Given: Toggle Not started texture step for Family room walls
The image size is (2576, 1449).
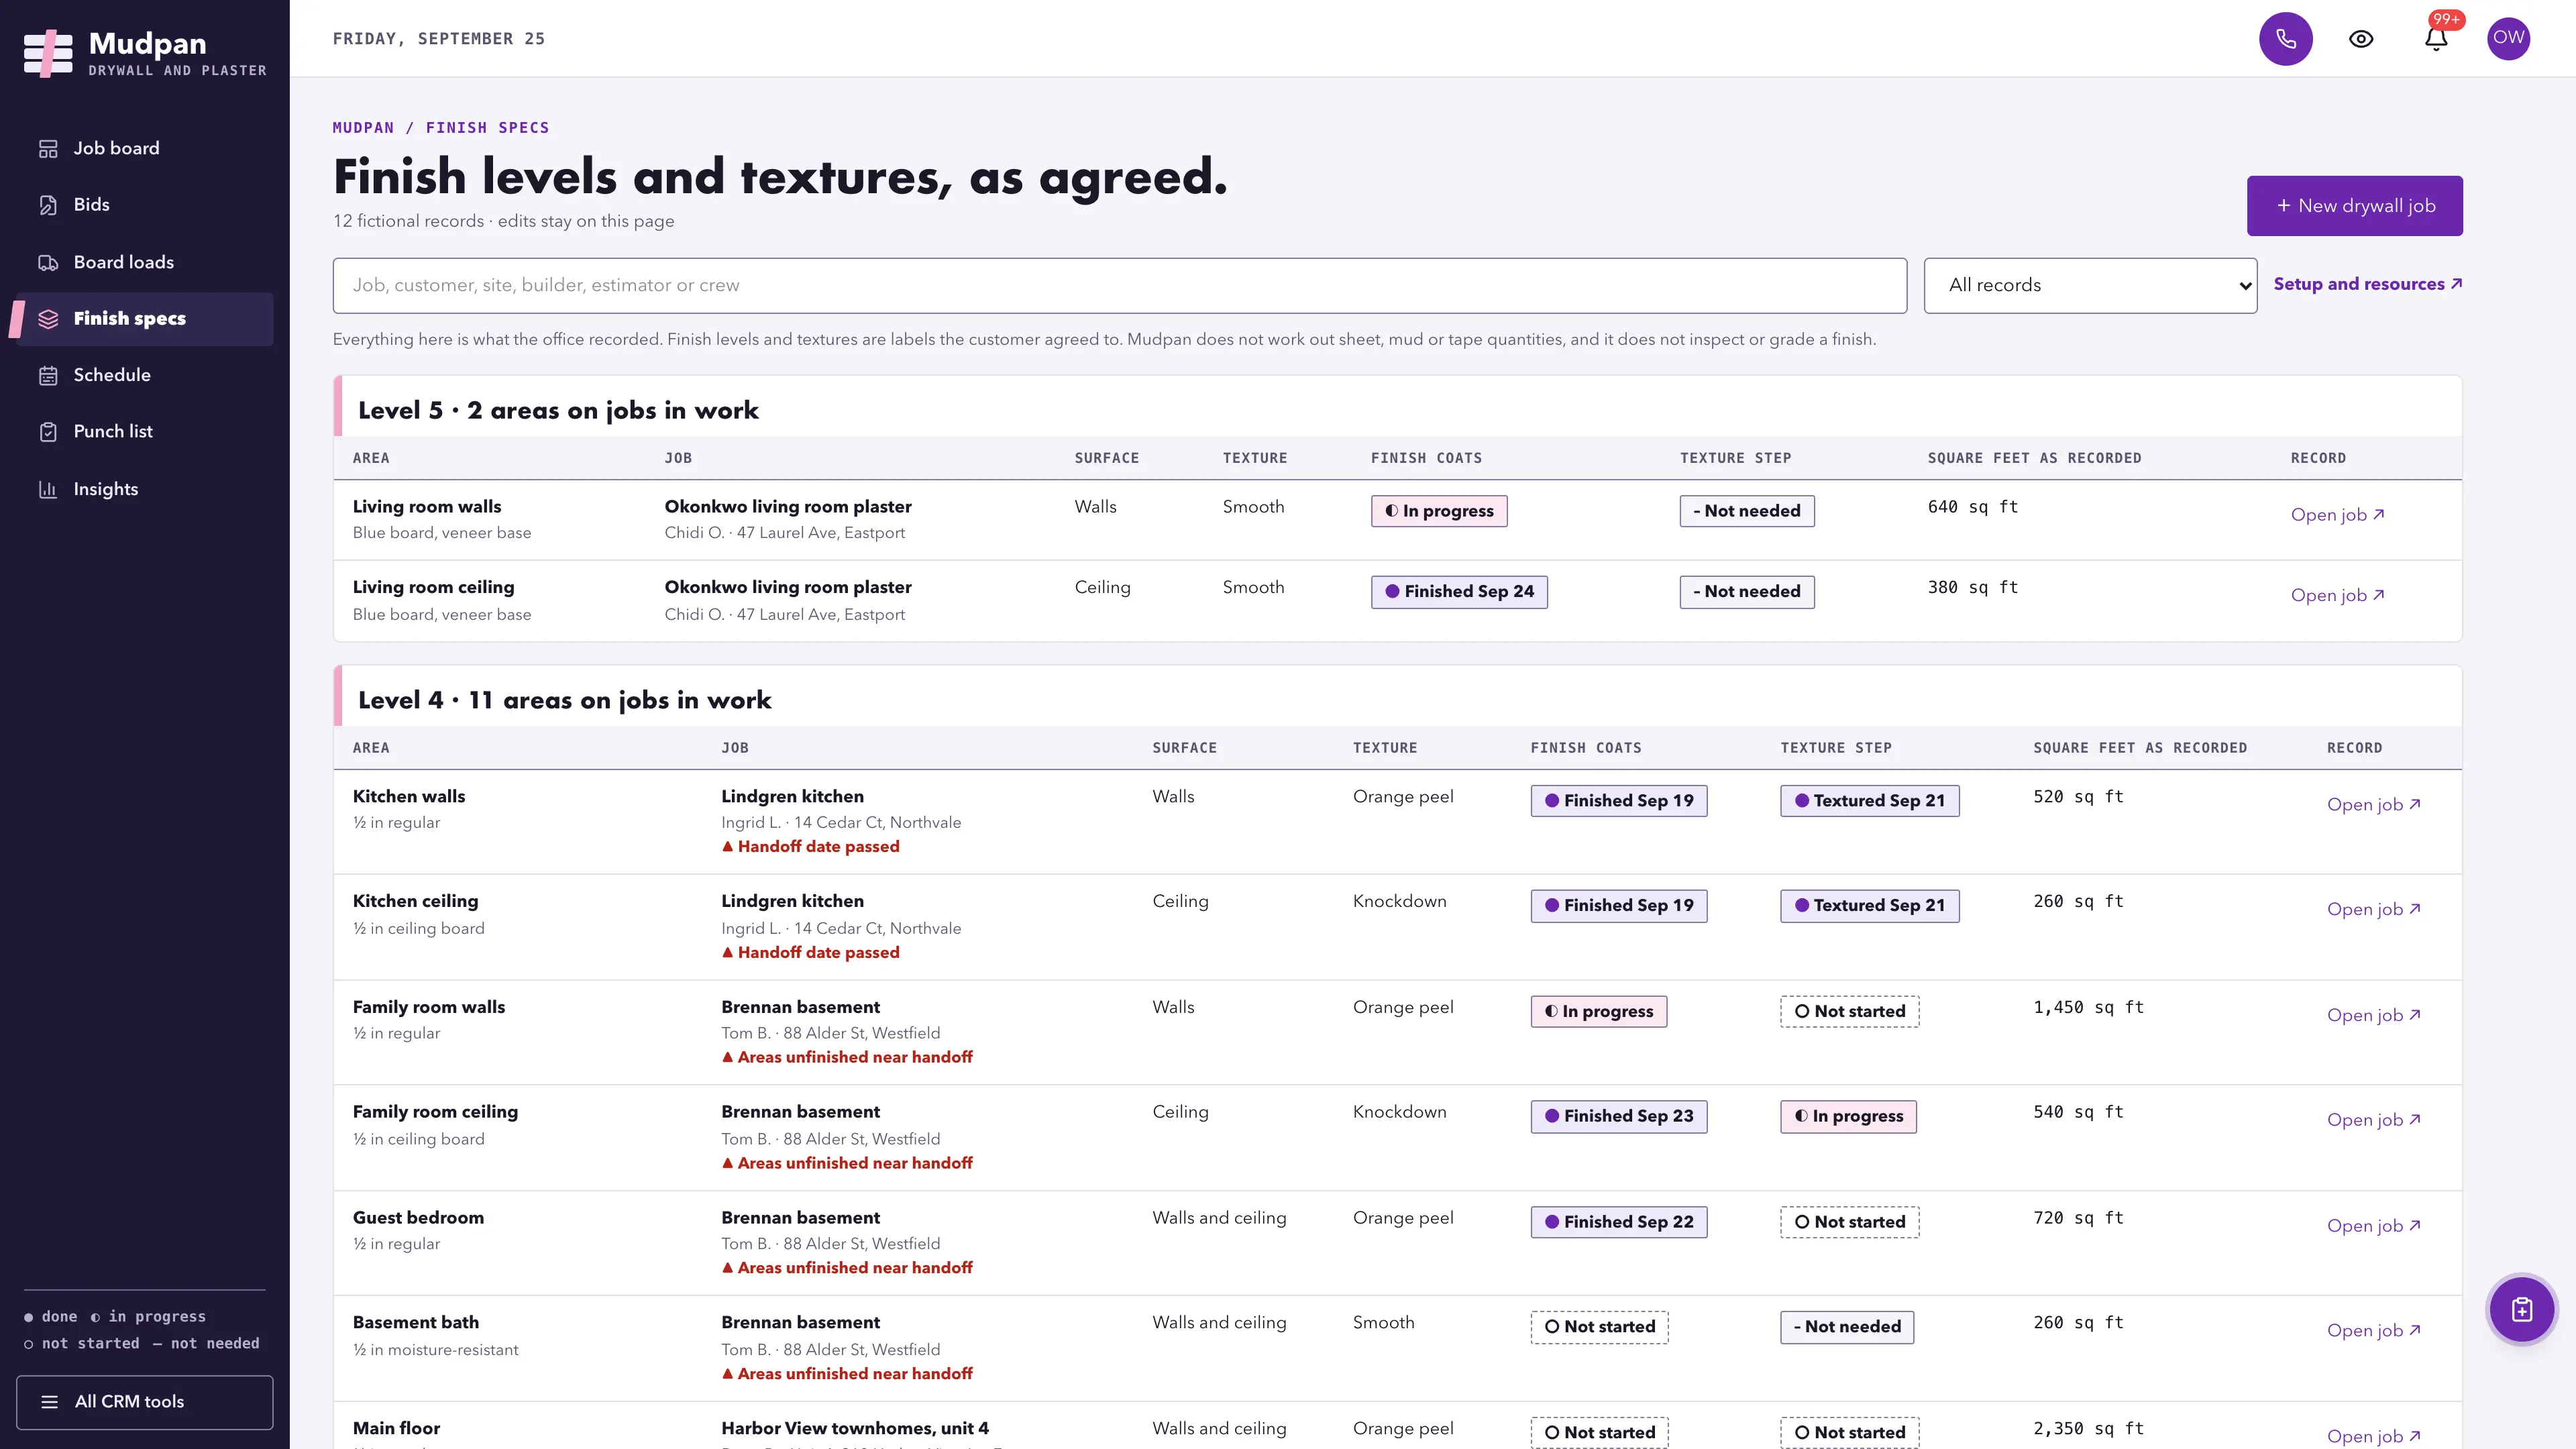Looking at the screenshot, I should tap(1849, 1011).
